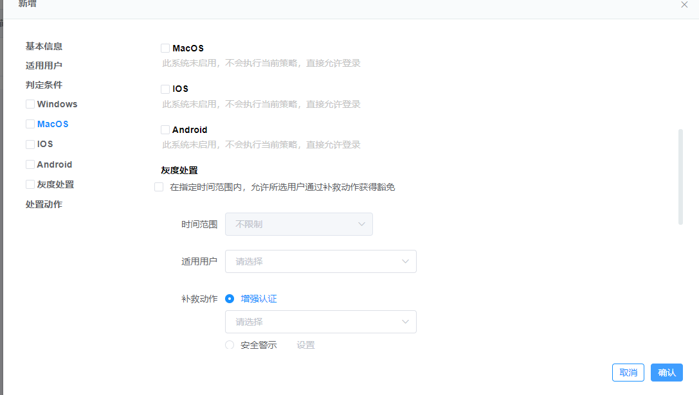Enable the Android operating system checkbox
The width and height of the screenshot is (699, 395).
(165, 129)
